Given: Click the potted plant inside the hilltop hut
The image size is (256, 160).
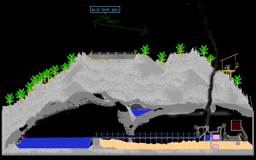Looking at the screenshot, I should tap(237, 65).
